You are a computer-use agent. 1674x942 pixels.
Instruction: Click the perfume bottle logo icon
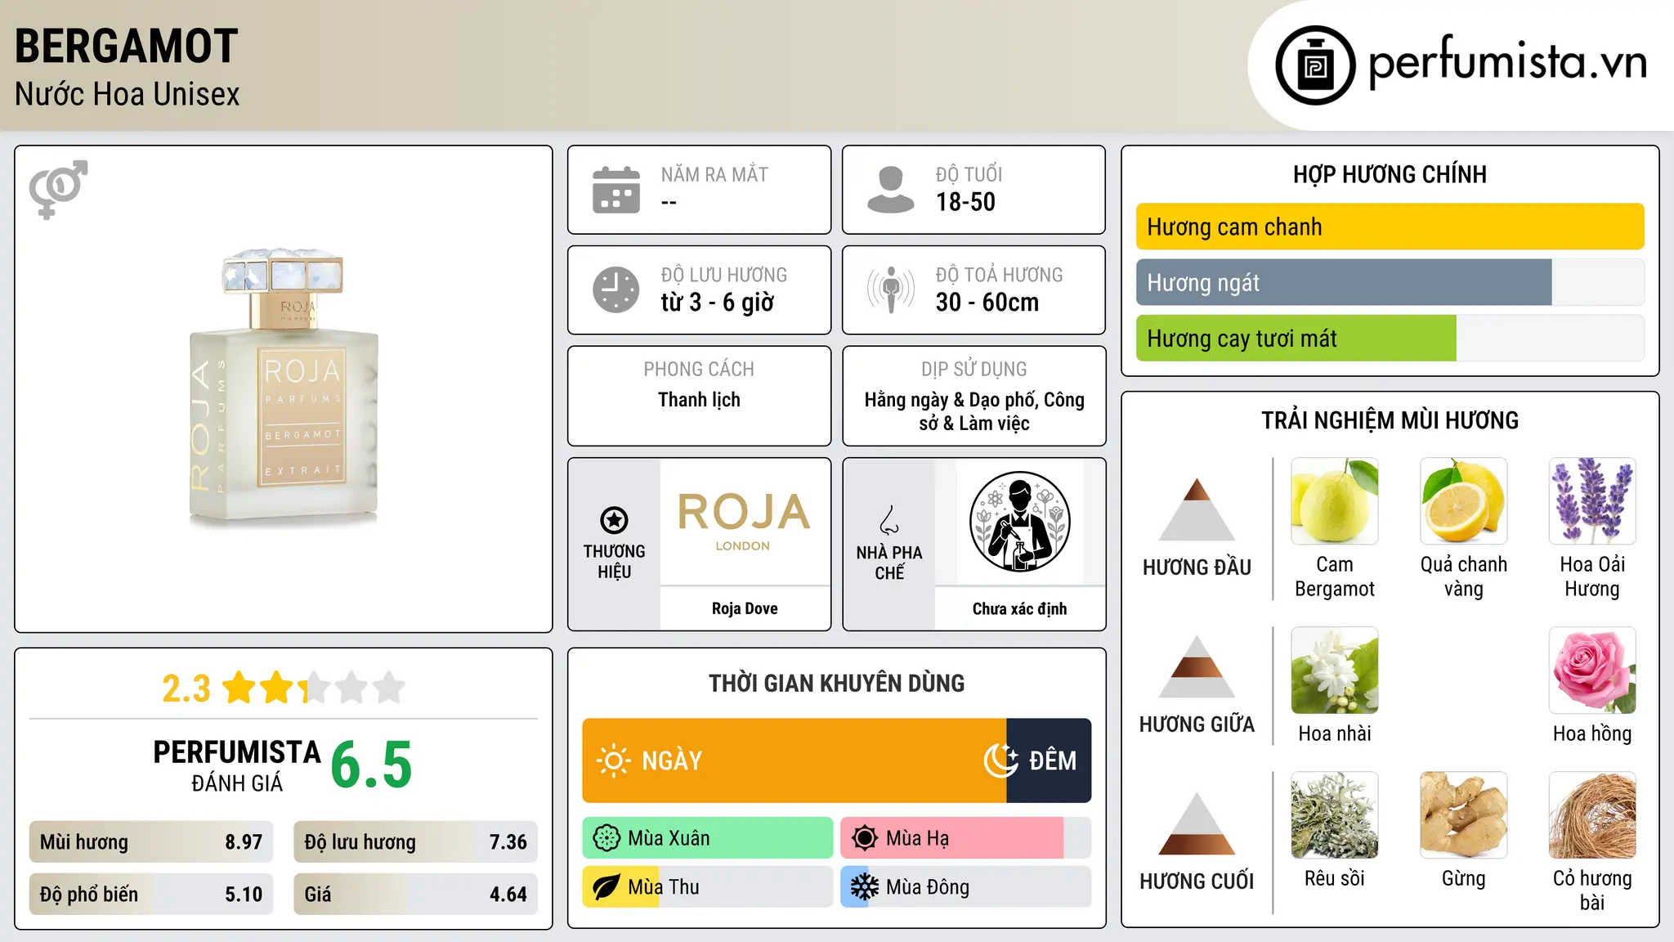(1315, 65)
